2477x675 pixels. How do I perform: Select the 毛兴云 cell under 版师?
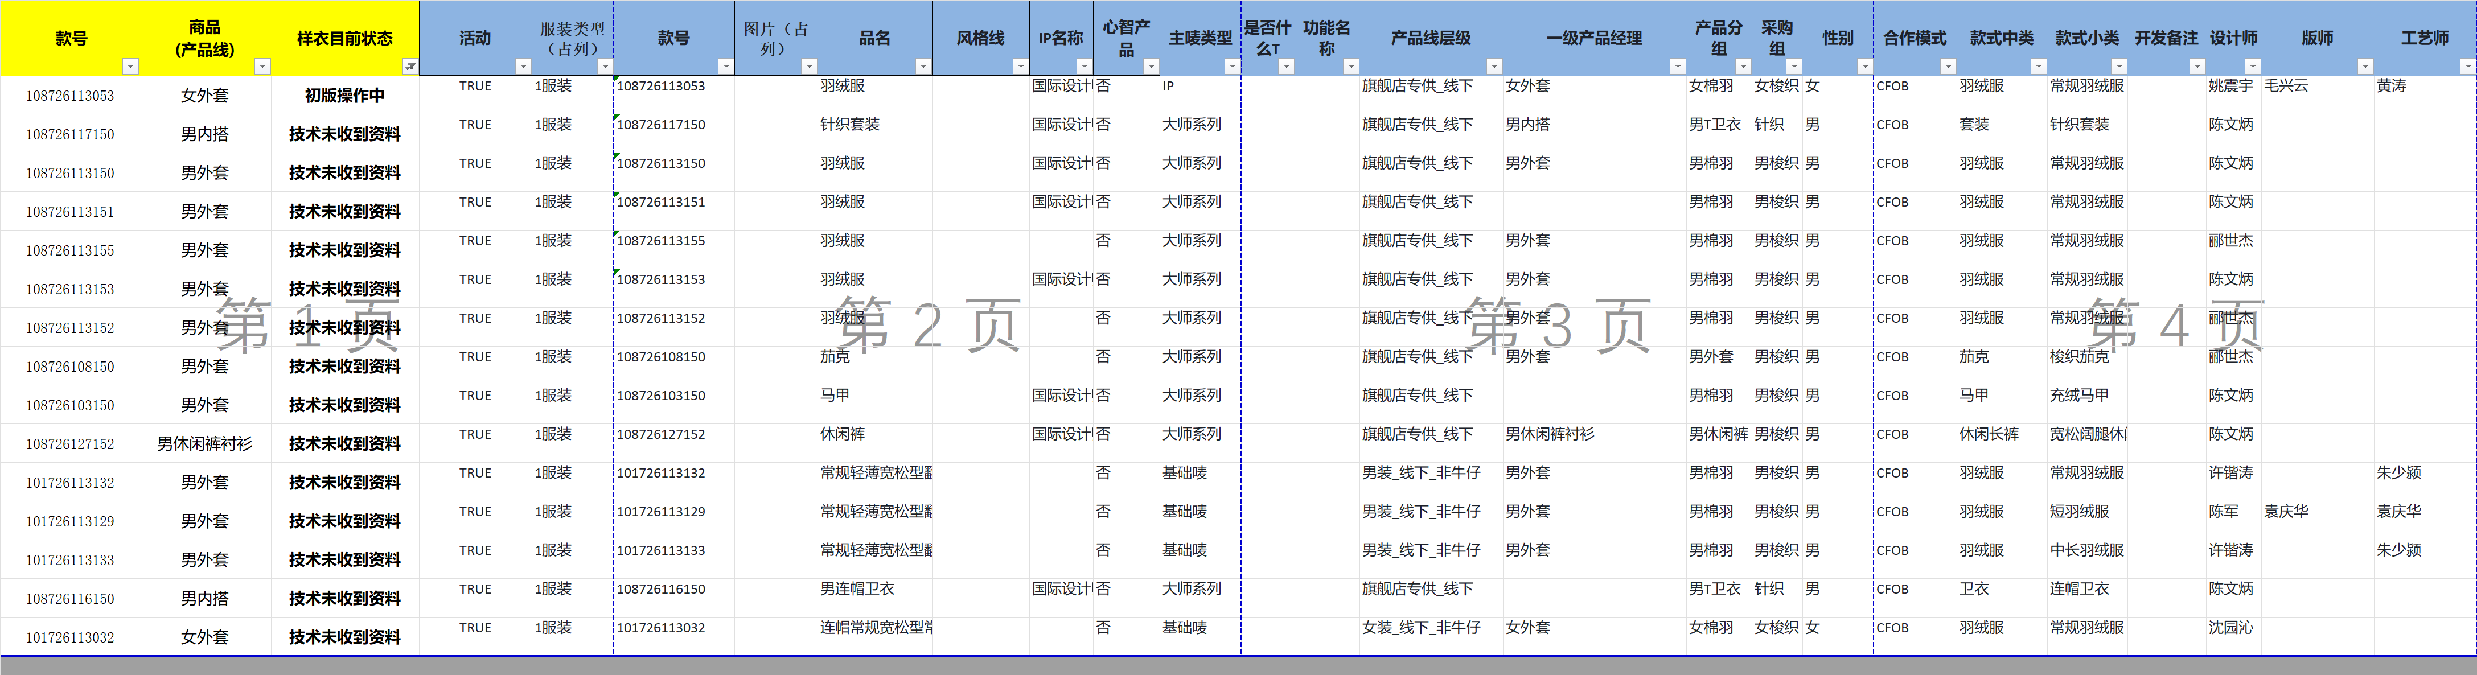coord(2286,85)
